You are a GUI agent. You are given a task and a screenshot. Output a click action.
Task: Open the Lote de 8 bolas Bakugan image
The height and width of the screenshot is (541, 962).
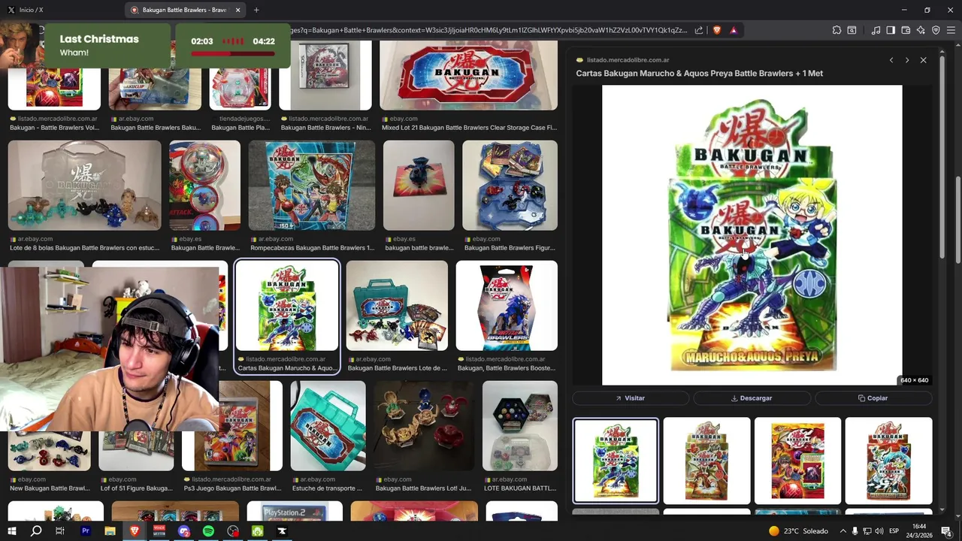(84, 186)
